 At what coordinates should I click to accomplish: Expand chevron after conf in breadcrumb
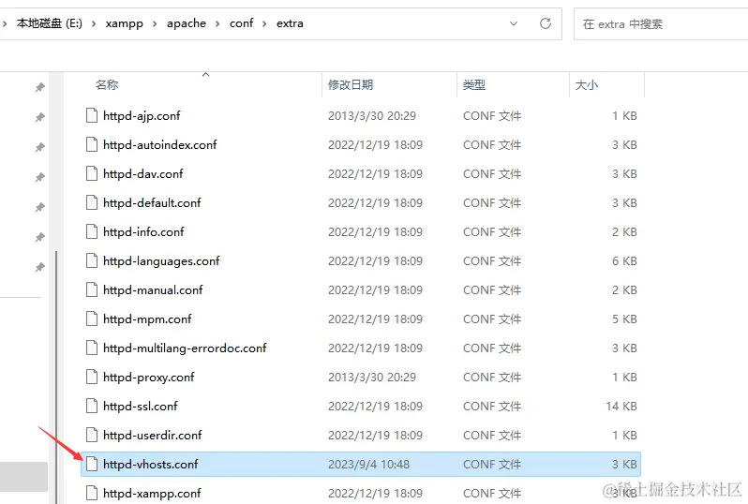point(264,23)
